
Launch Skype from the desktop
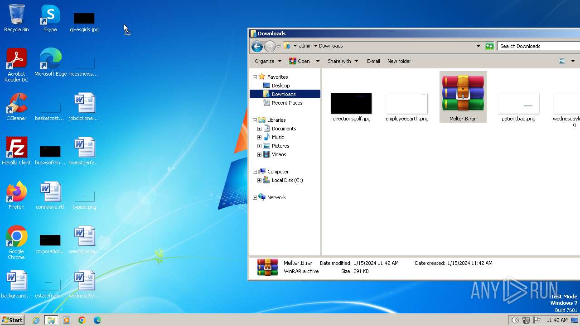point(50,18)
